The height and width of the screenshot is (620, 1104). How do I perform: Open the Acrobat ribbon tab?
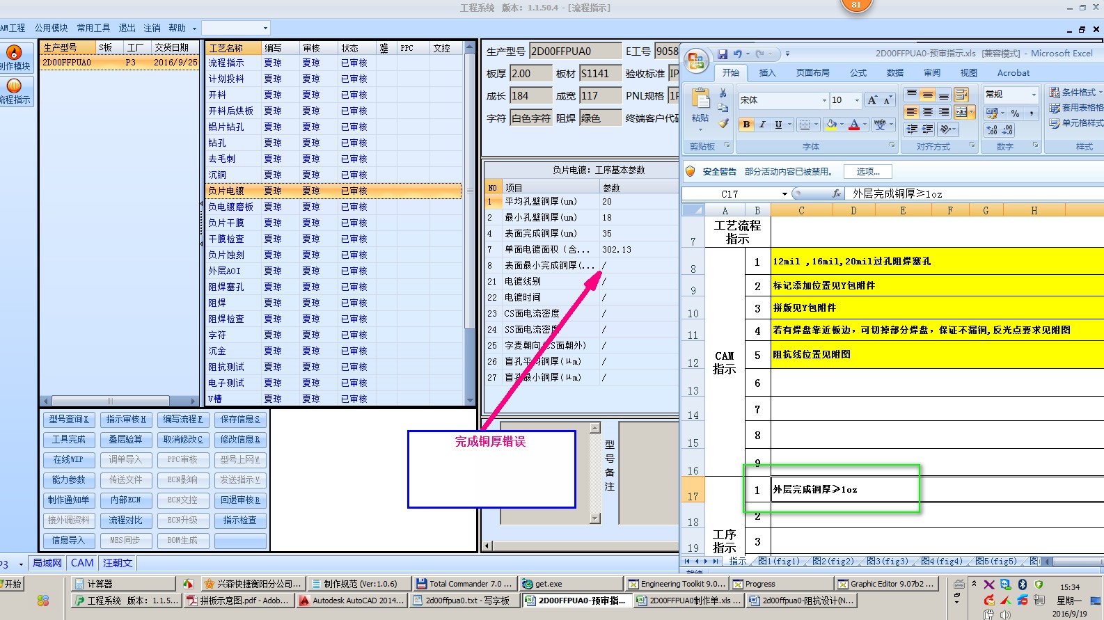(x=1013, y=72)
